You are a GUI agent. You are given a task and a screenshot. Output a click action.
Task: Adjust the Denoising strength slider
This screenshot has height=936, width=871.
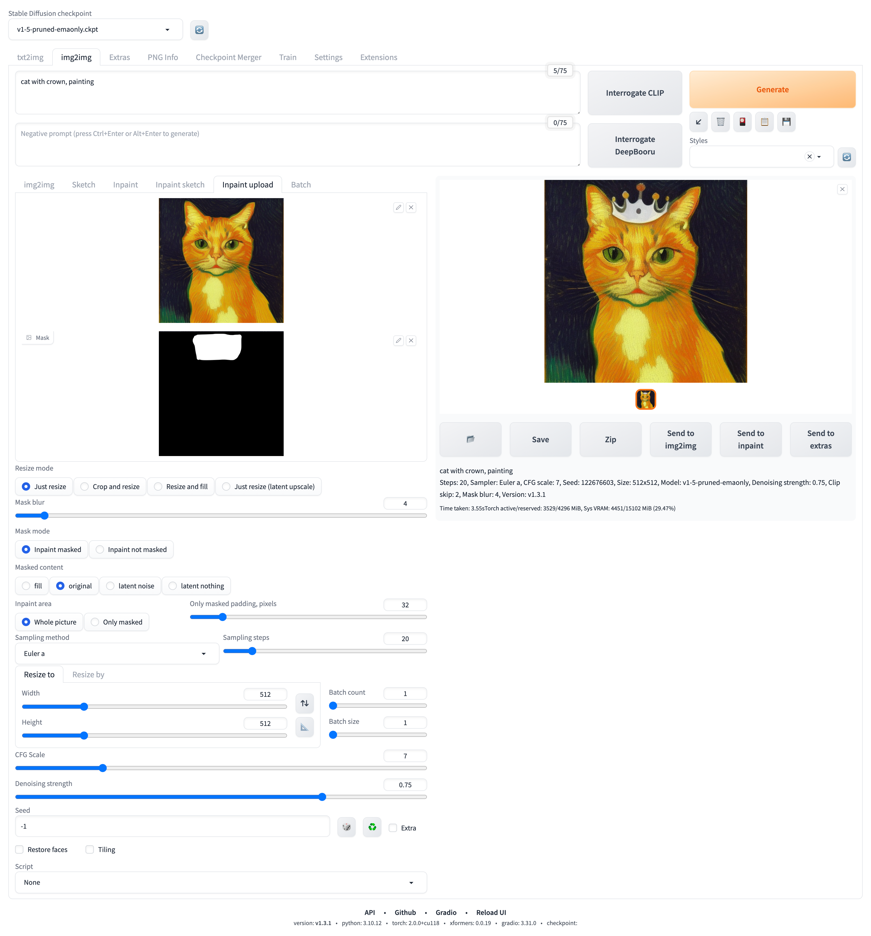point(322,797)
